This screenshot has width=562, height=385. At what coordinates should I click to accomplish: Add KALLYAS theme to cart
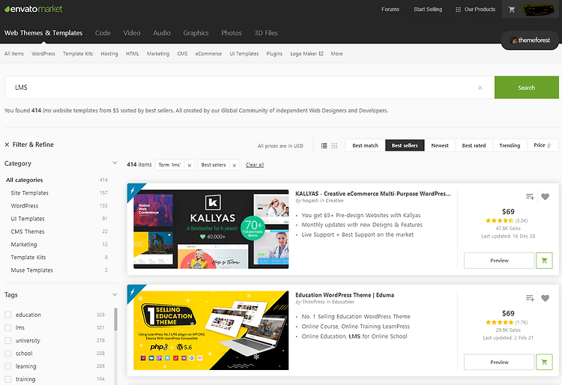(x=544, y=261)
